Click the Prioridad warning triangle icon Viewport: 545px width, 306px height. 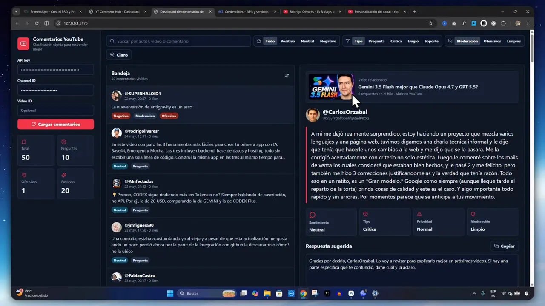[x=419, y=214]
